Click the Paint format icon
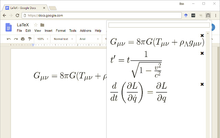The width and height of the screenshot is (220, 138). point(30,39)
